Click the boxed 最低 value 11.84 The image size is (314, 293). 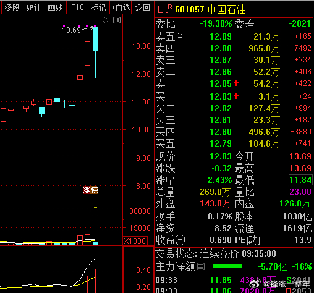coord(300,180)
